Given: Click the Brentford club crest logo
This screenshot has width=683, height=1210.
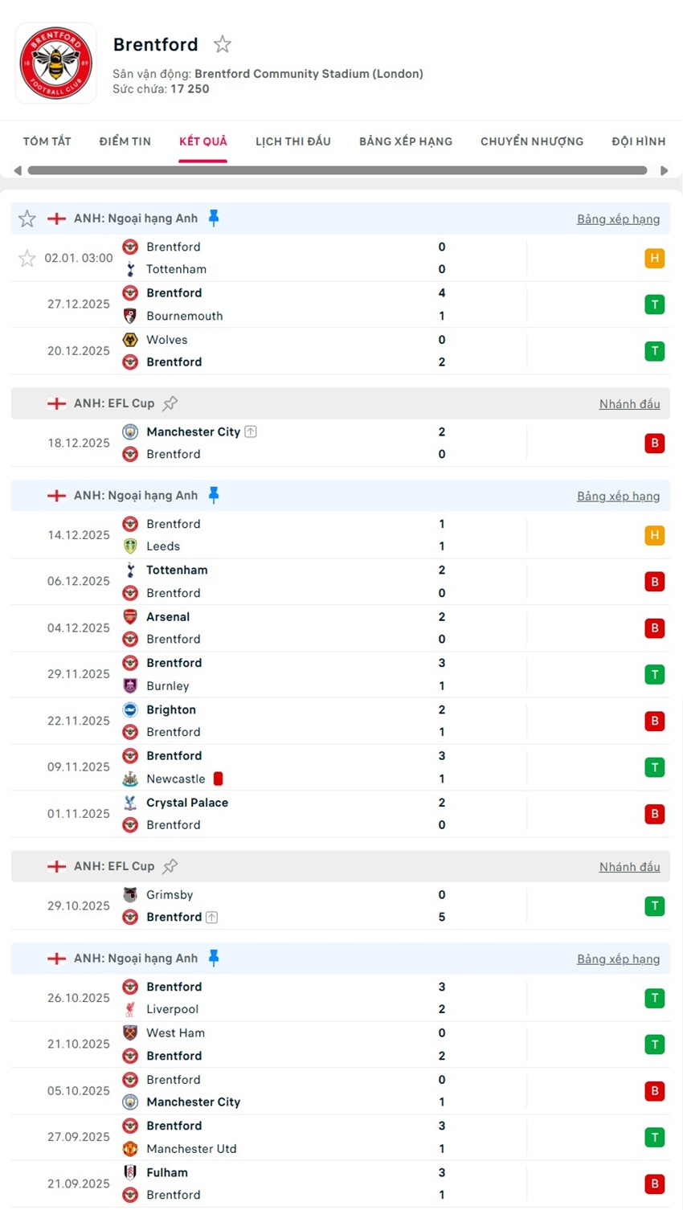Looking at the screenshot, I should click(55, 63).
